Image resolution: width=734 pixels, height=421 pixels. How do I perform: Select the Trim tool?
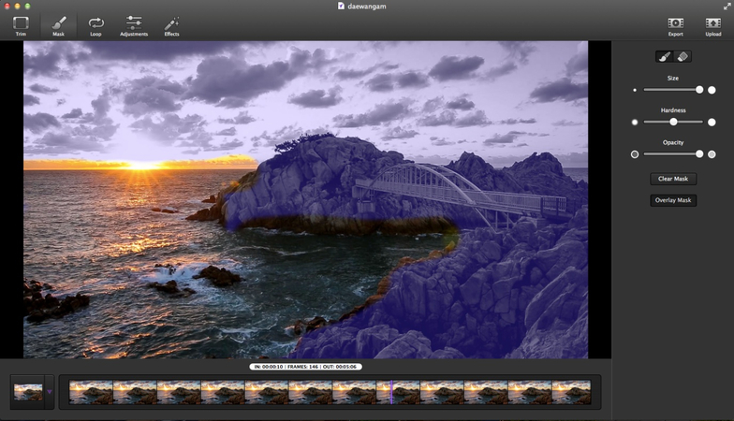(x=21, y=26)
